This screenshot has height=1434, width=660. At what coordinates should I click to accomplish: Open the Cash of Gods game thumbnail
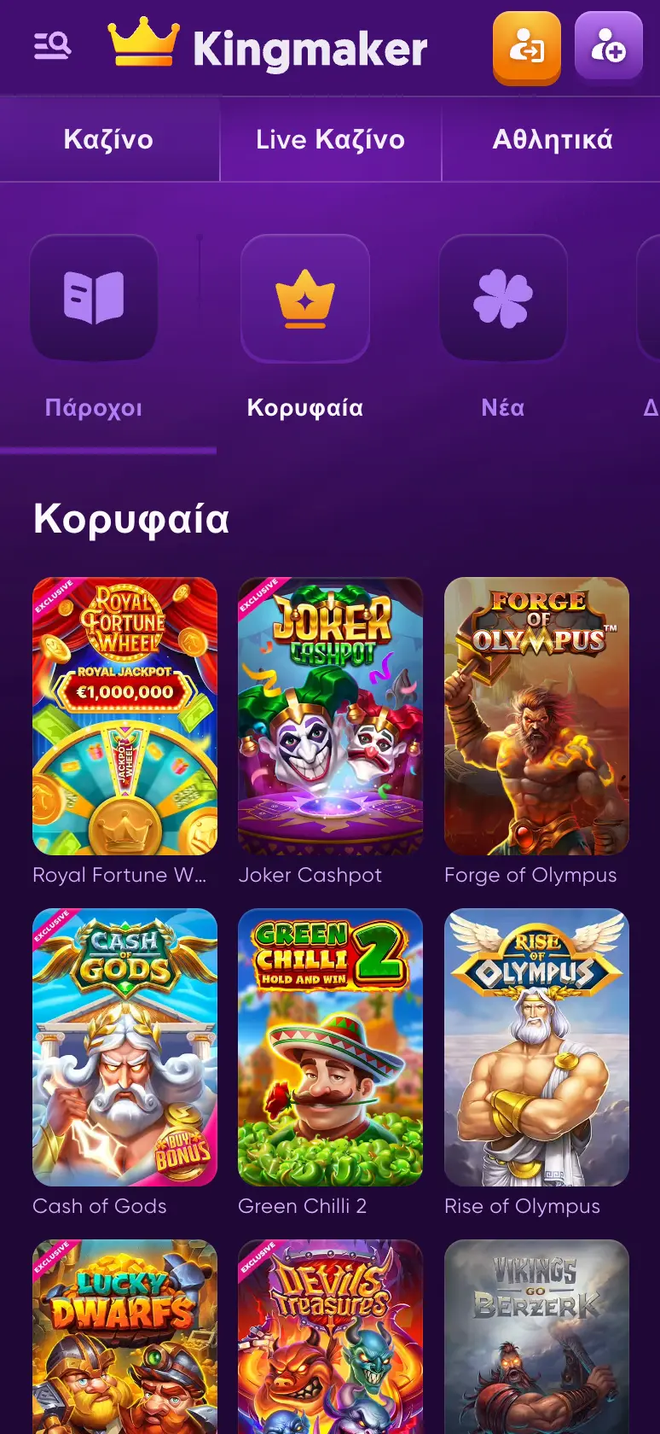pos(124,1047)
